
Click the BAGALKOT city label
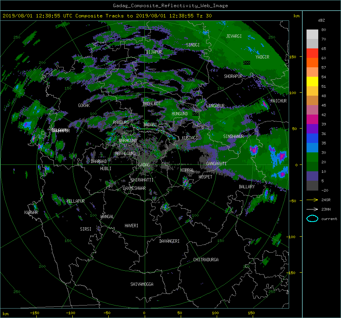tap(152, 104)
